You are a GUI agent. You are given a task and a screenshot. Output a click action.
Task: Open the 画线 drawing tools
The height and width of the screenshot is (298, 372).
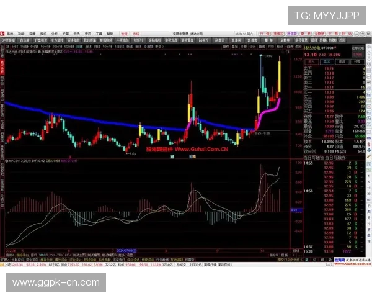pyautogui.click(x=262, y=47)
